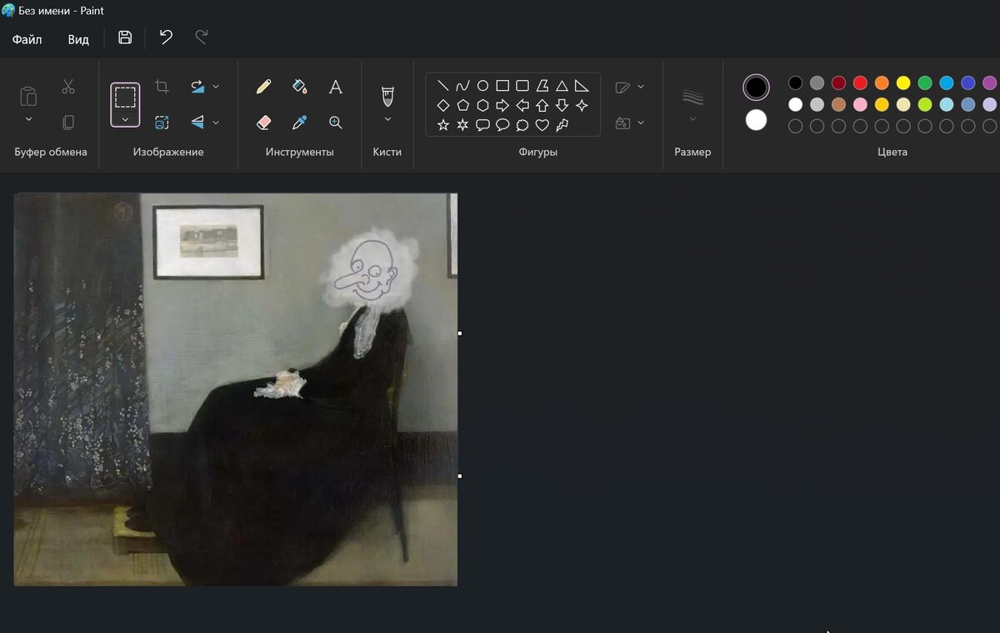Open the Вид menu

pyautogui.click(x=78, y=39)
